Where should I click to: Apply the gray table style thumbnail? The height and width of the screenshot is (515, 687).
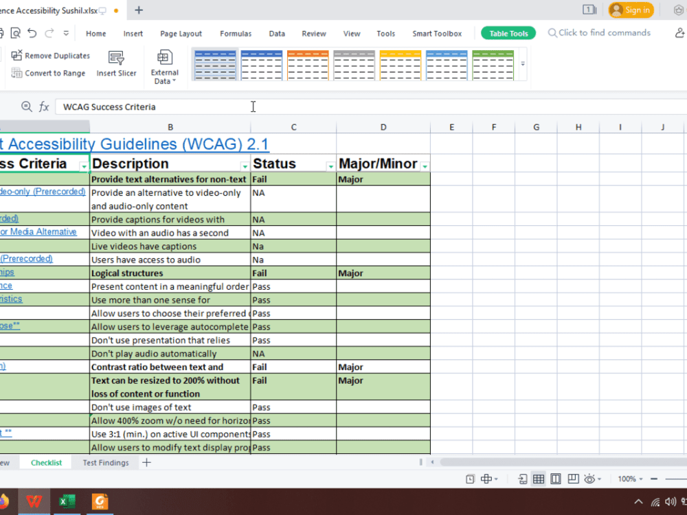(354, 65)
